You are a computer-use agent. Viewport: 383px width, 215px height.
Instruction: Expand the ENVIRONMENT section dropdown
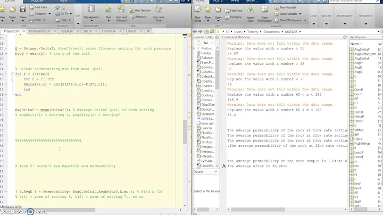pyautogui.click(x=345, y=24)
